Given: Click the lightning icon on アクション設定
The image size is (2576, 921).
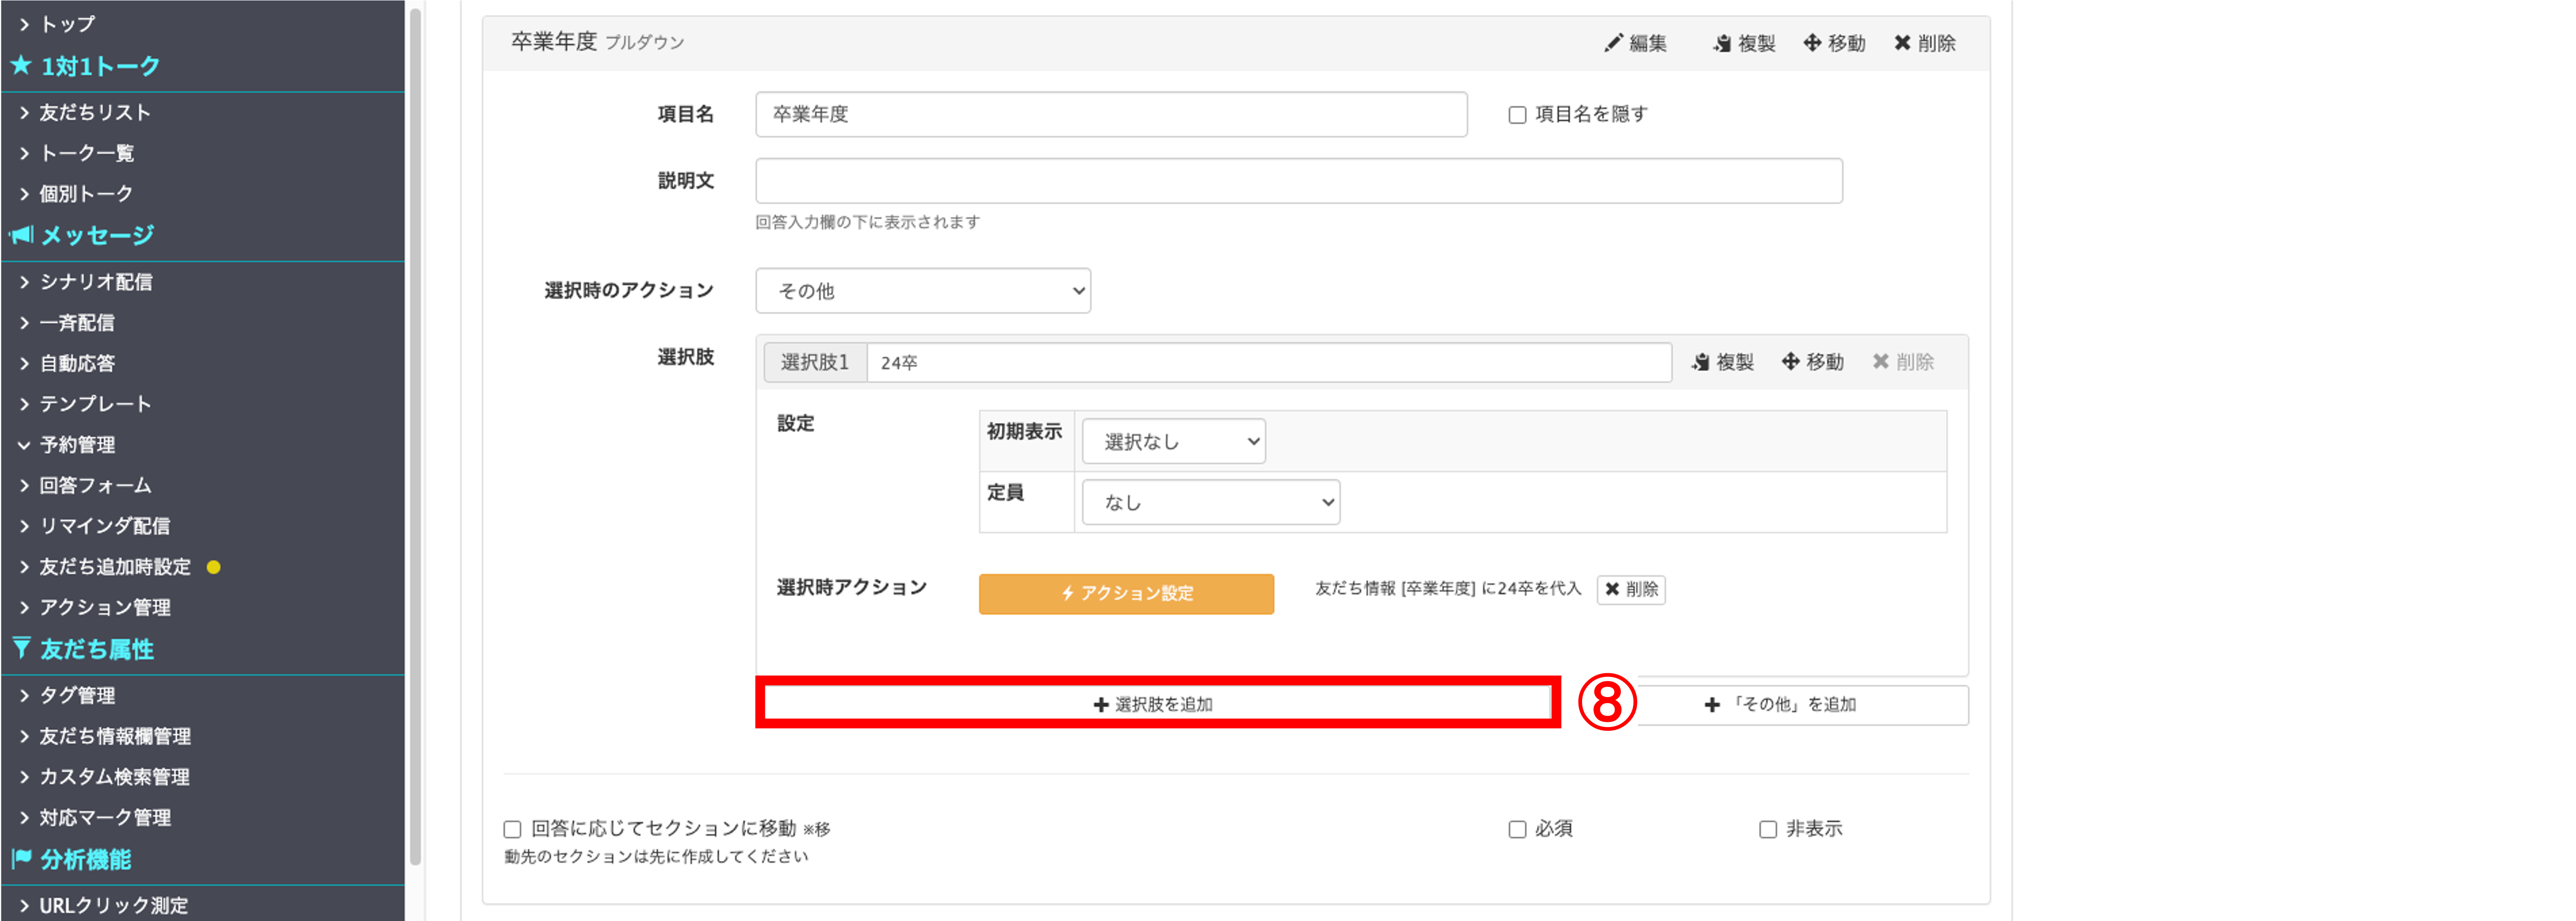Looking at the screenshot, I should tap(1068, 593).
